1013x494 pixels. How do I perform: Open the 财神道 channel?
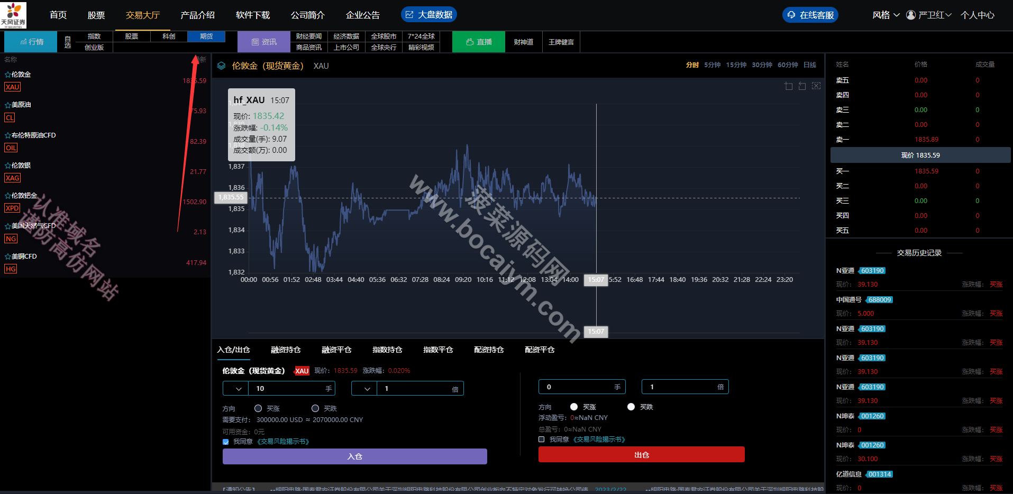523,42
